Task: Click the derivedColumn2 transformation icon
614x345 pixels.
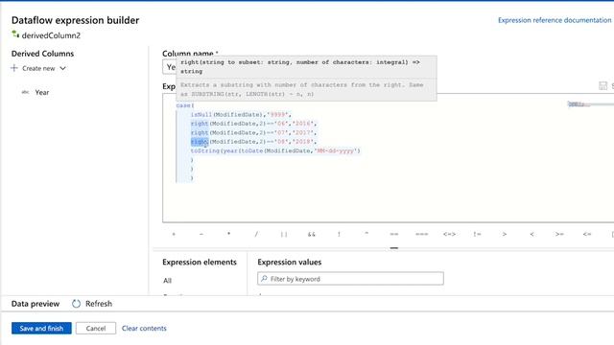Action: 15,34
